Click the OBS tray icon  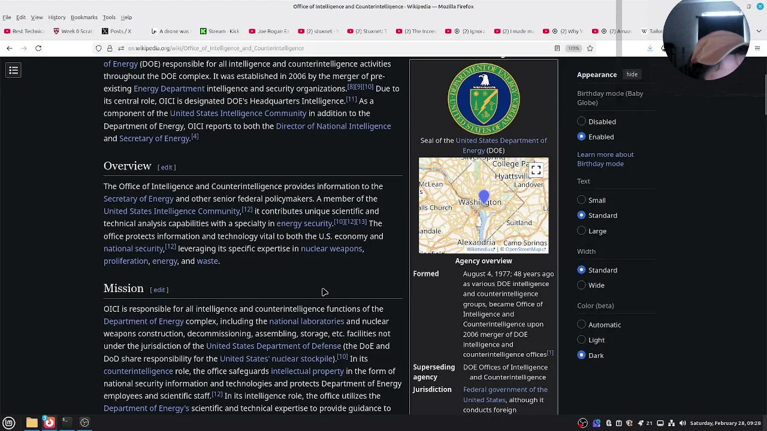tap(582, 423)
